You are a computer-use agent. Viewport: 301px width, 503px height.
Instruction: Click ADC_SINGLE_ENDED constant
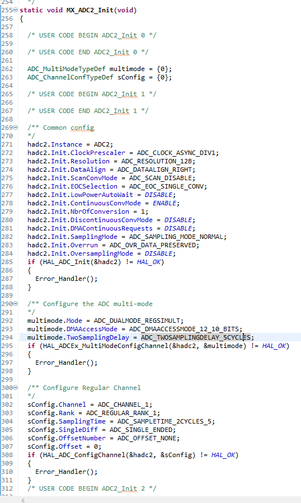pyautogui.click(x=141, y=430)
